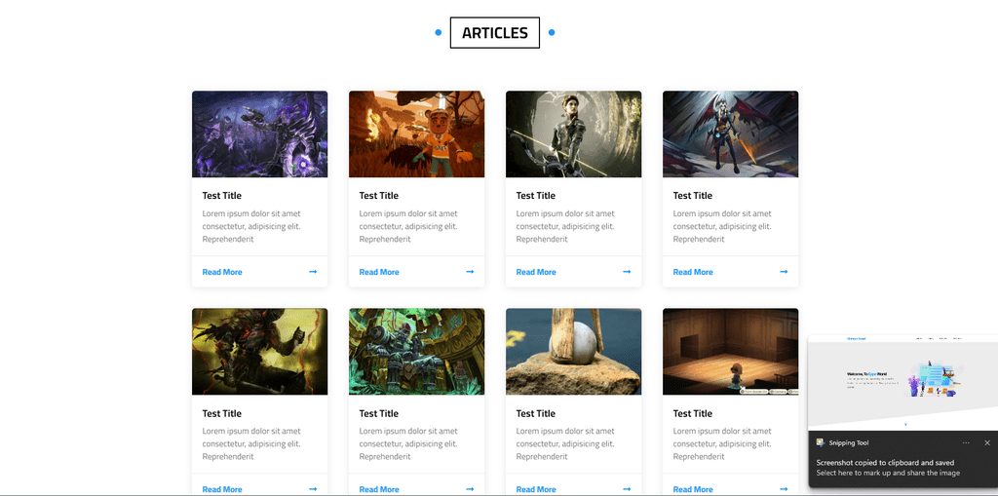Screen dimensions: 998x496
Task: Open Read More on the dark knight card
Action: 222,489
